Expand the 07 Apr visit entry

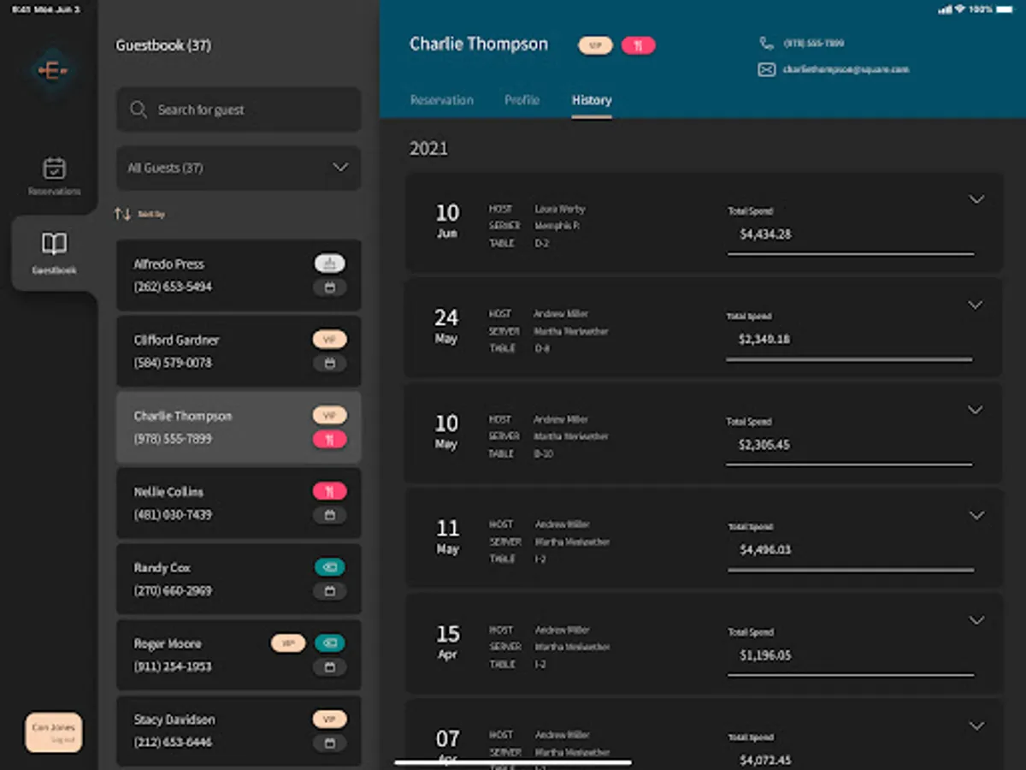976,726
